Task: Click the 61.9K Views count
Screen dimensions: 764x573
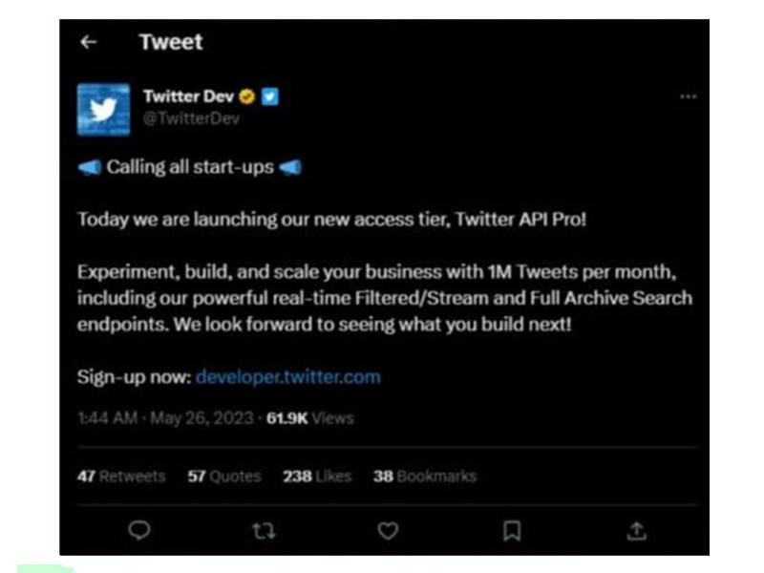Action: 309,418
